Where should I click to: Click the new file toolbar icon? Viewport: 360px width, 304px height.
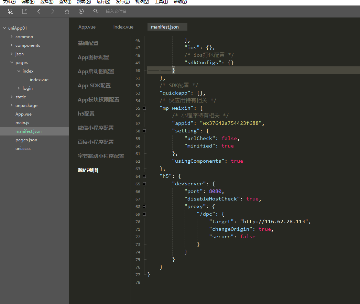click(x=11, y=11)
